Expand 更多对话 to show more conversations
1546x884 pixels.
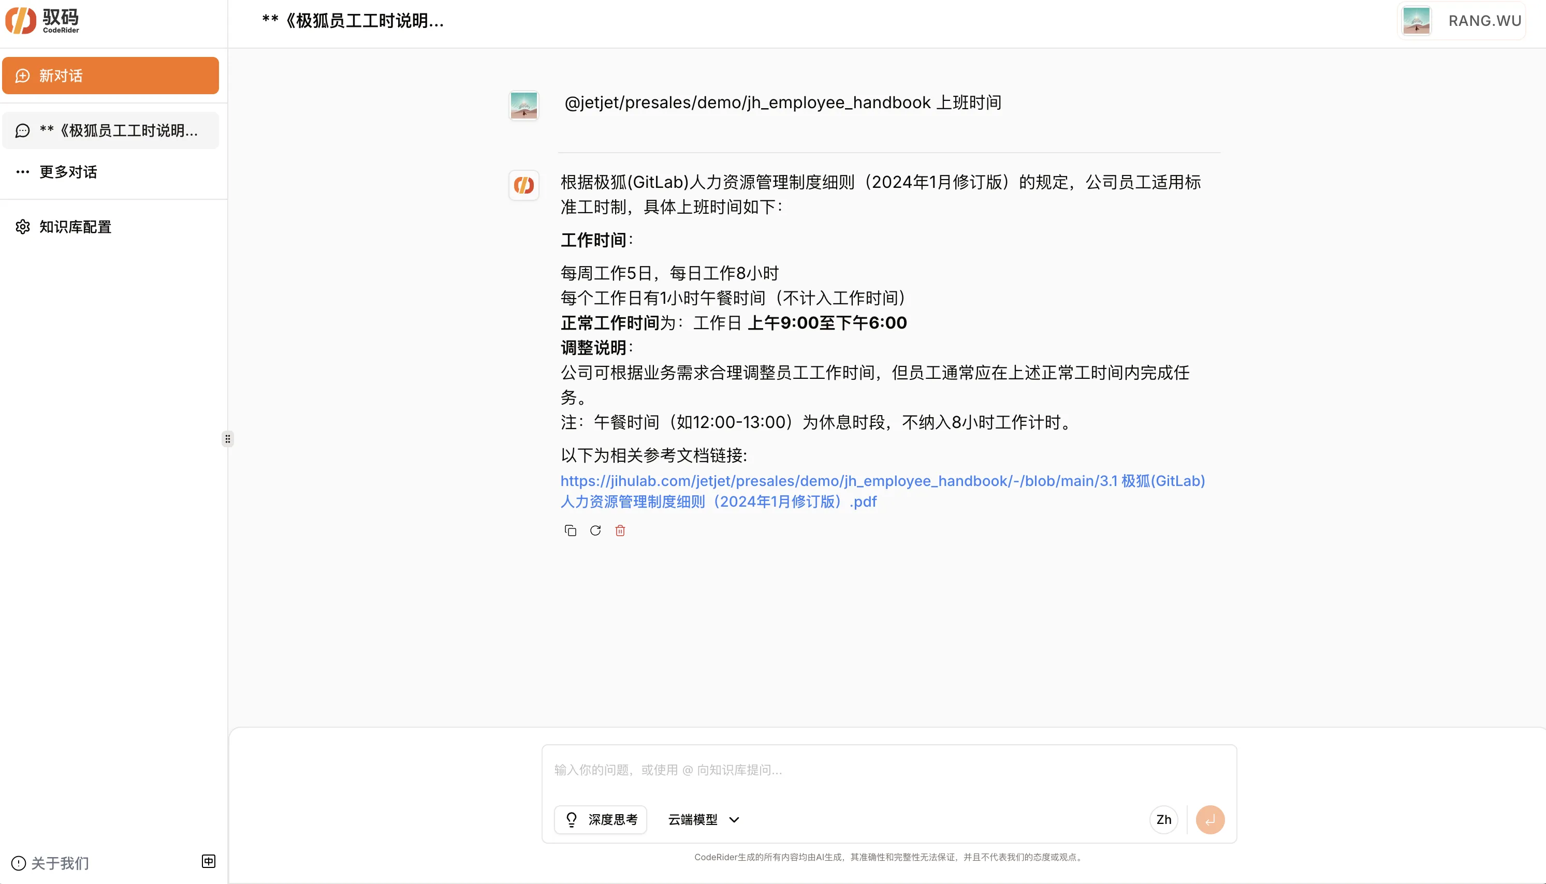pyautogui.click(x=68, y=172)
